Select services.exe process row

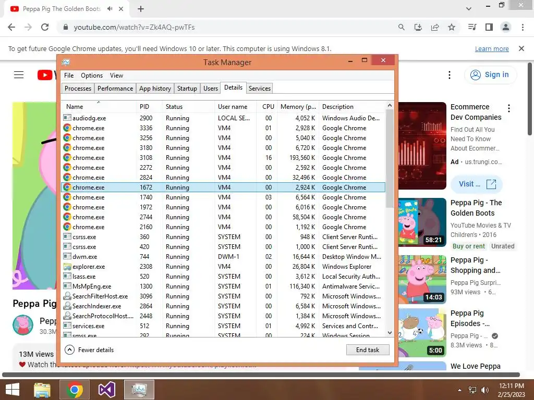click(x=223, y=326)
